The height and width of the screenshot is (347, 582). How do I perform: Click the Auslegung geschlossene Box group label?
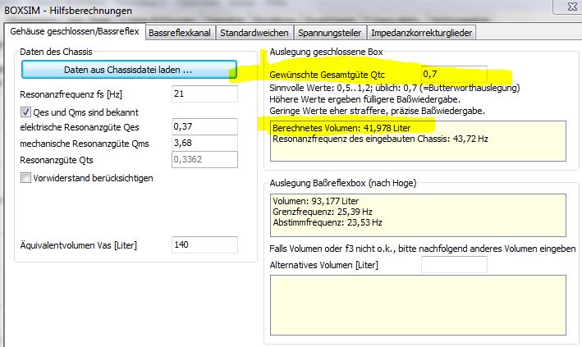326,52
